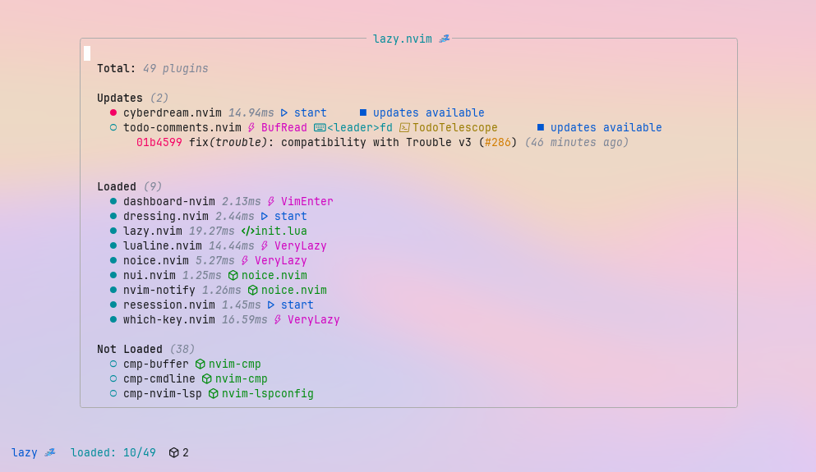Click the 46 minutes ago timestamp
Screen dimensions: 816x472
pos(577,143)
